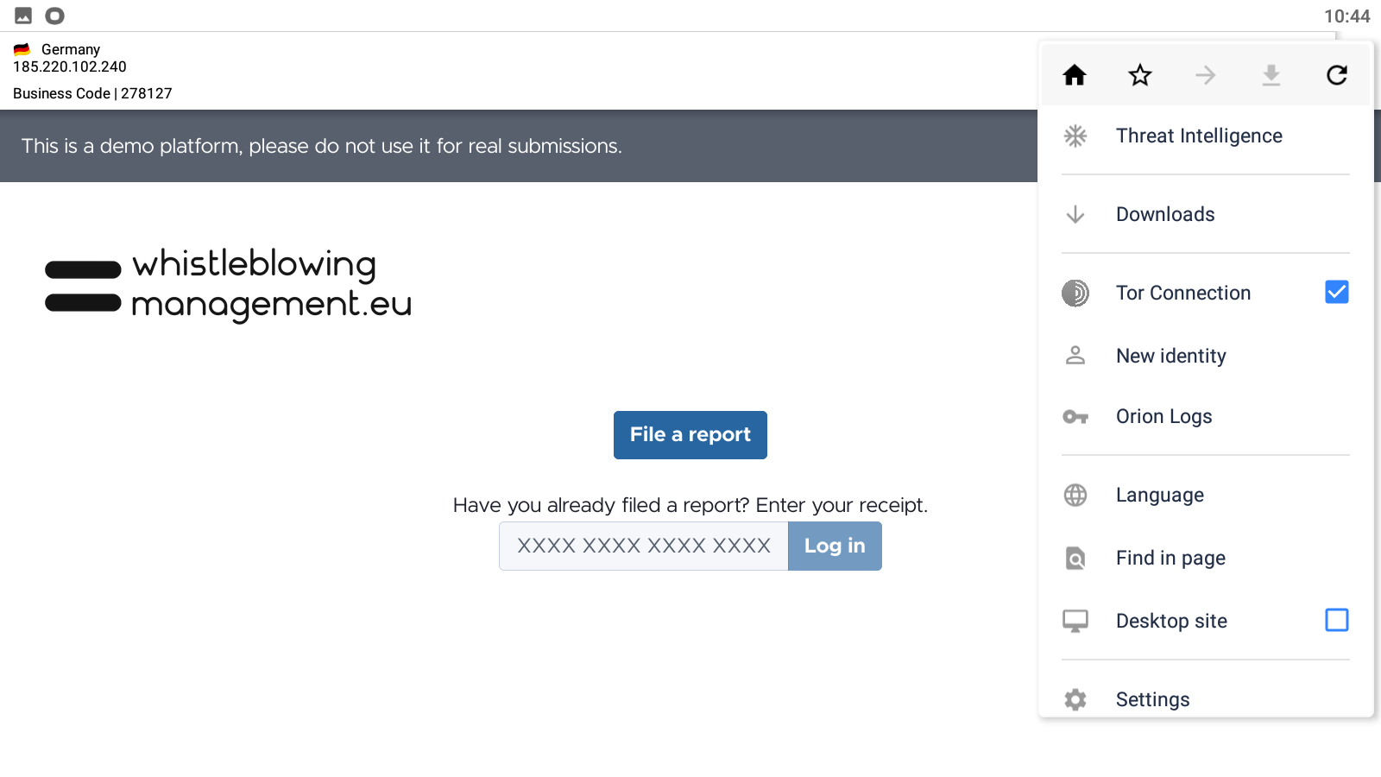Click the Threat Intelligence snowflake icon
Image resolution: width=1381 pixels, height=777 pixels.
[x=1075, y=136]
